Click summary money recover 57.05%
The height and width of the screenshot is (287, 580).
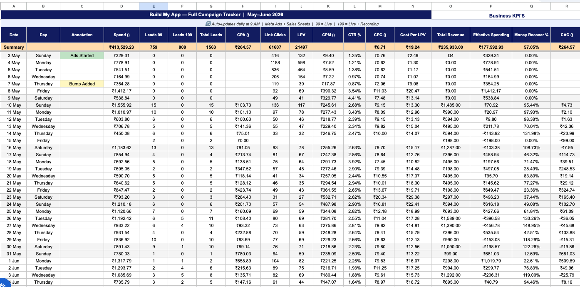(531, 47)
